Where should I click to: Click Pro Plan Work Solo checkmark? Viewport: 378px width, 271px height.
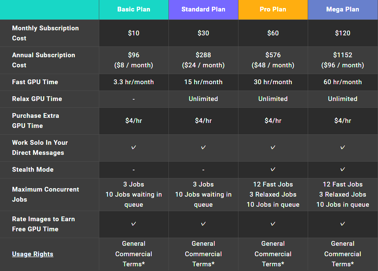pos(273,147)
